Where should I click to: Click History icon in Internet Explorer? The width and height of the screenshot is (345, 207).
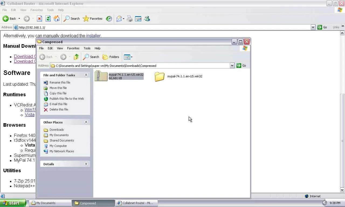click(109, 19)
